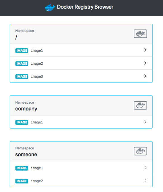Select the image2 name in root namespace
Screen dimensions: 163x192
(37, 64)
